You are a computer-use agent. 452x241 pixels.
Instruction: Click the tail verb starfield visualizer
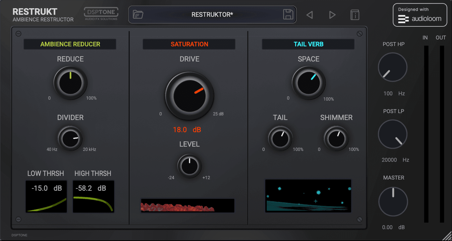308,196
